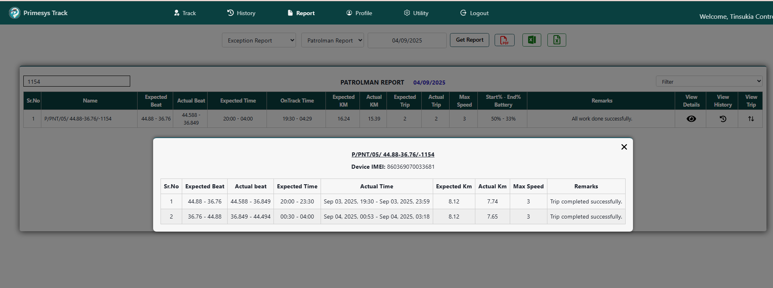This screenshot has height=288, width=773.
Task: Close the trip details popup
Action: (x=624, y=147)
